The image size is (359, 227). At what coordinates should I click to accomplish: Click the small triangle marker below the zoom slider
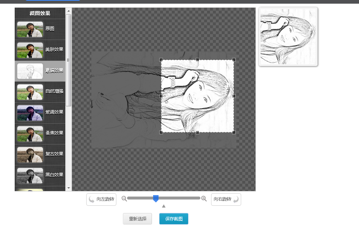pyautogui.click(x=164, y=206)
